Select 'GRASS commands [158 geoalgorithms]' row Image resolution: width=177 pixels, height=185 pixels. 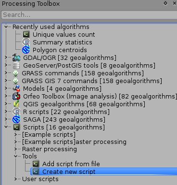pos(83,73)
